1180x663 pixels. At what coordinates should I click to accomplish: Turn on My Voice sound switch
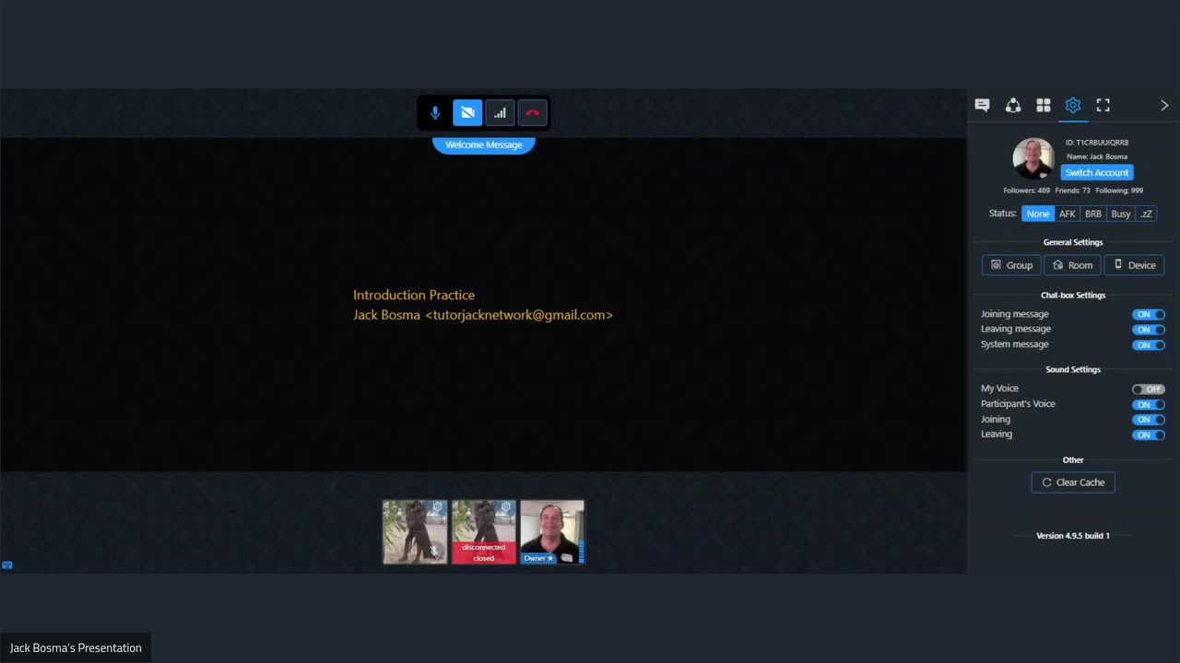click(x=1149, y=390)
